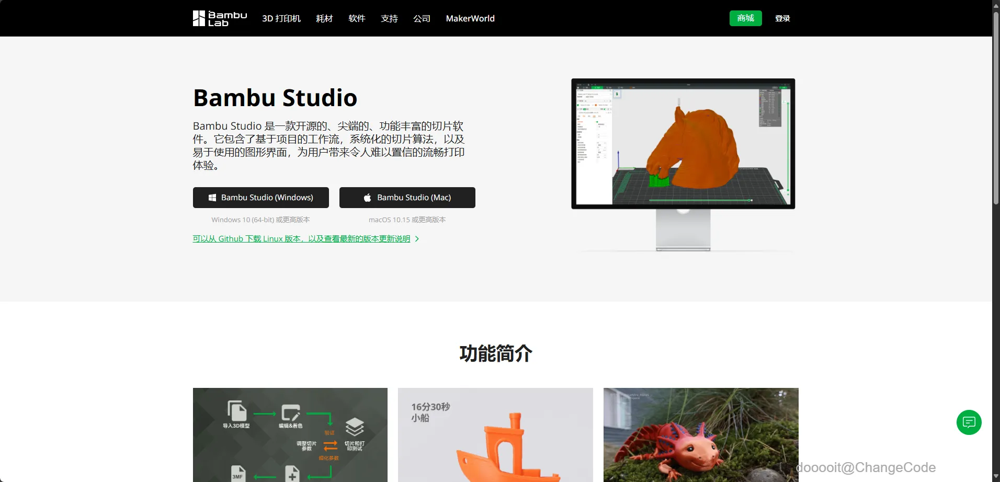Click the Windows 10 (64-bit) requirement text
The height and width of the screenshot is (482, 1000).
tap(260, 220)
